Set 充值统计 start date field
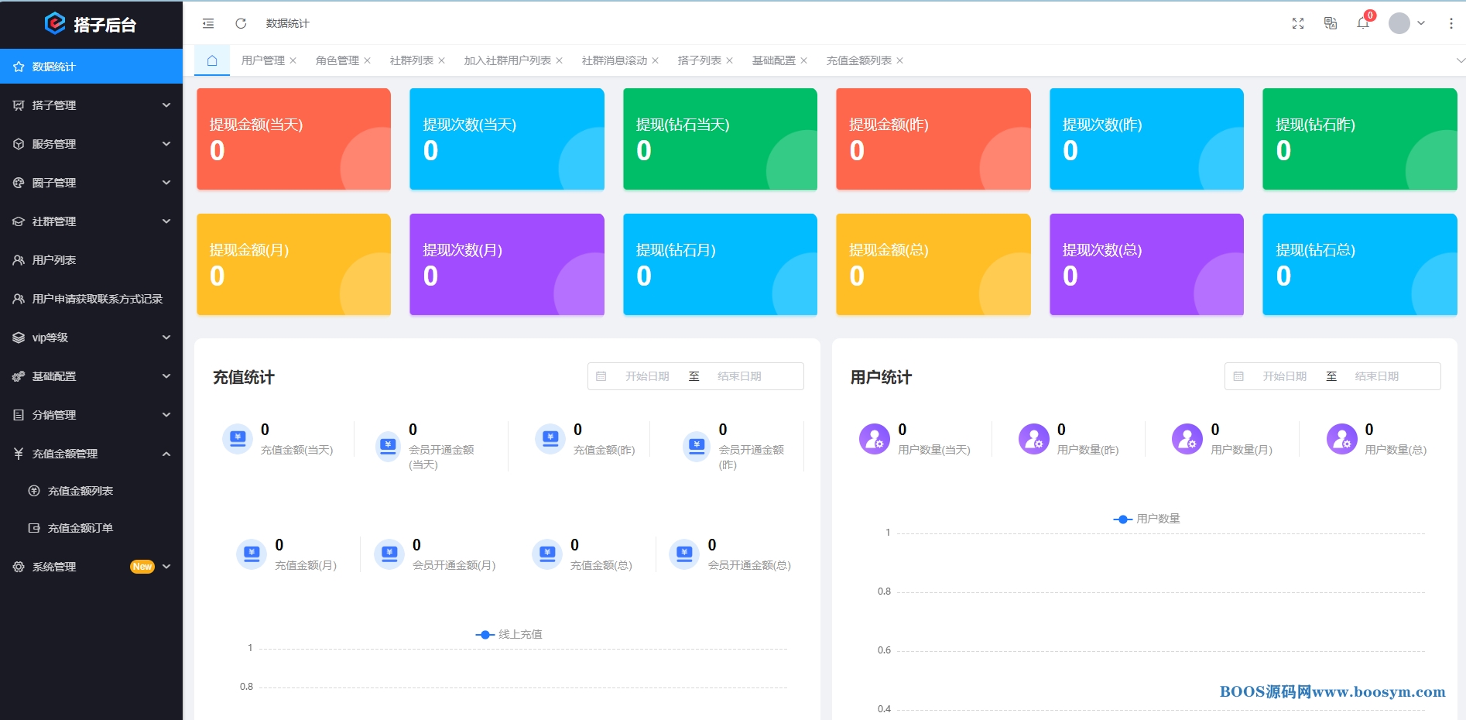Image resolution: width=1466 pixels, height=720 pixels. (647, 376)
